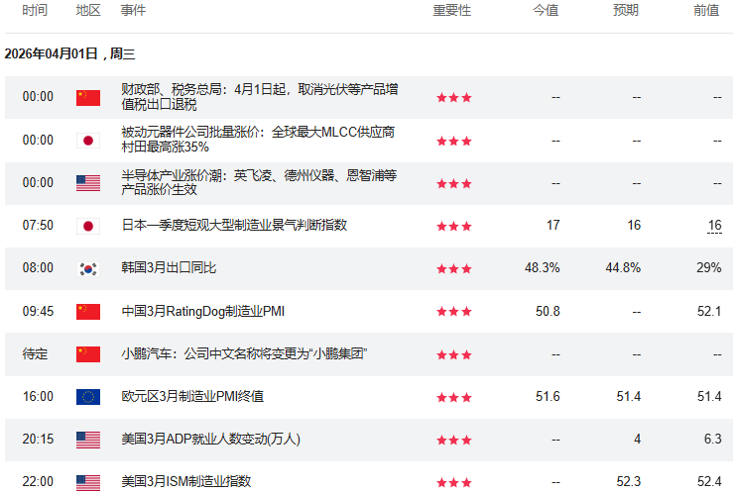
Task: Click importance stars for 日本短观 row
Action: (454, 227)
